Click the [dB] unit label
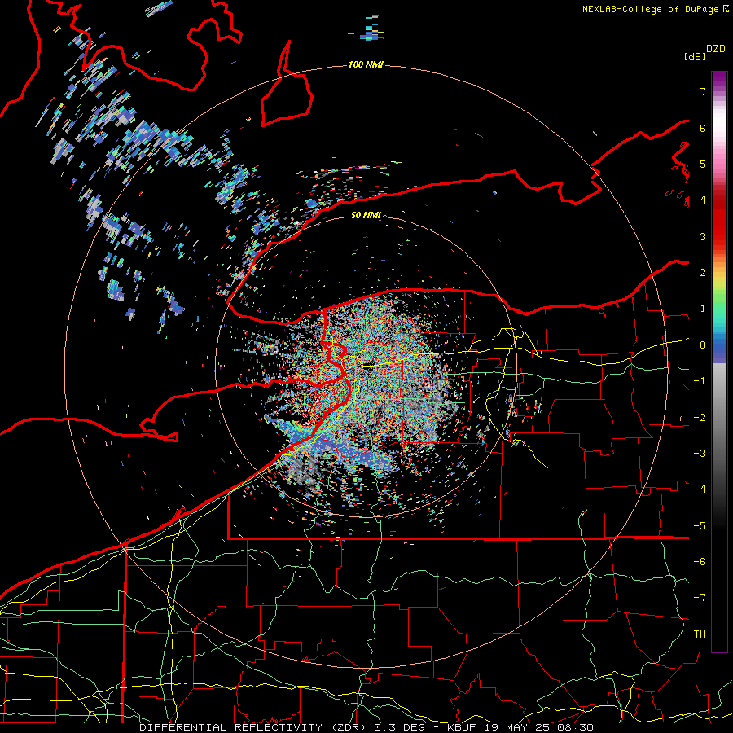733x733 pixels. click(x=696, y=56)
